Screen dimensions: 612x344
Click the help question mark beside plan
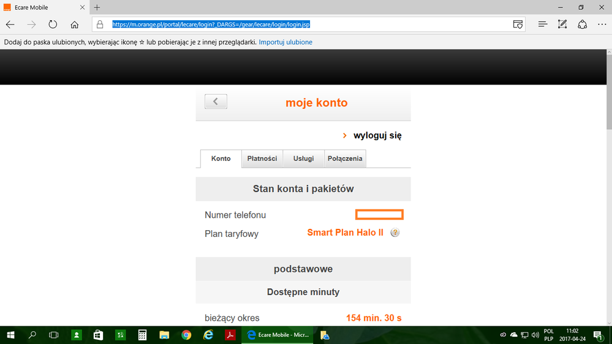click(395, 233)
